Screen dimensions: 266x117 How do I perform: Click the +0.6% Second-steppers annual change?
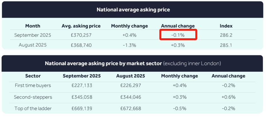click(228, 97)
